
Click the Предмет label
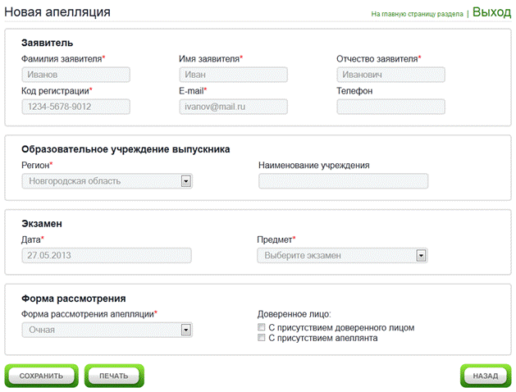[x=275, y=239]
